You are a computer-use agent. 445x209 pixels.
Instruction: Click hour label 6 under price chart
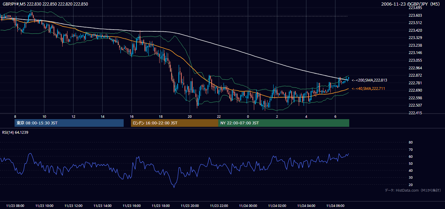(x=335, y=116)
